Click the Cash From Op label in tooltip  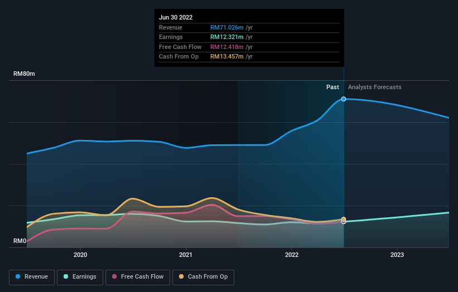[x=179, y=57]
